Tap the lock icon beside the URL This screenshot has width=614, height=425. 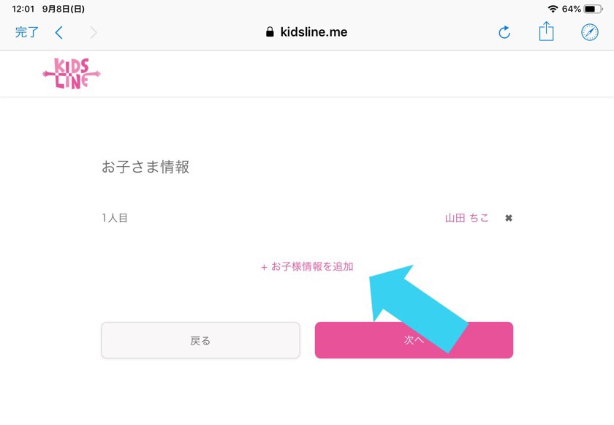(270, 32)
